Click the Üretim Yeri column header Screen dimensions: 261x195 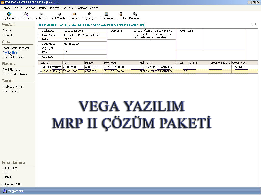point(244,63)
